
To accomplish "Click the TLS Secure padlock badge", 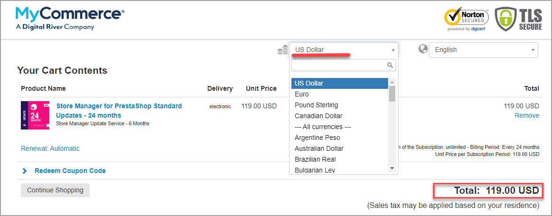I will tap(518, 19).
